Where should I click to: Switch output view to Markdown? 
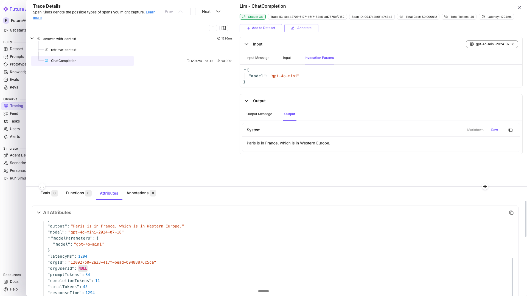[x=475, y=130]
